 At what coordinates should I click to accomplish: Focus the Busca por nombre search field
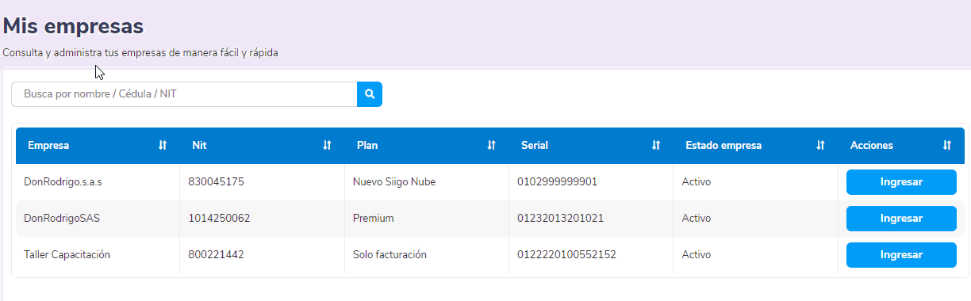pyautogui.click(x=184, y=94)
